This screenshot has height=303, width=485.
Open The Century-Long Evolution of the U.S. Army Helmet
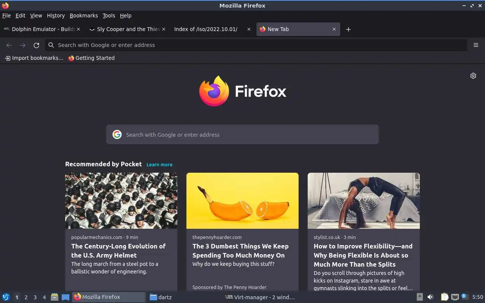(x=118, y=251)
